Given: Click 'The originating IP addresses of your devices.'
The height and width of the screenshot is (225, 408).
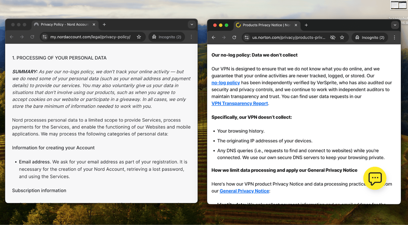Looking at the screenshot, I should [x=265, y=141].
